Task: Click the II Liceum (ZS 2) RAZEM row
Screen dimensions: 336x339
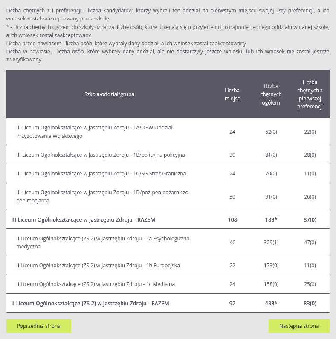Action: click(x=90, y=303)
